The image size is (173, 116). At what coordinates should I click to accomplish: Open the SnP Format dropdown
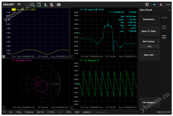[150, 42]
